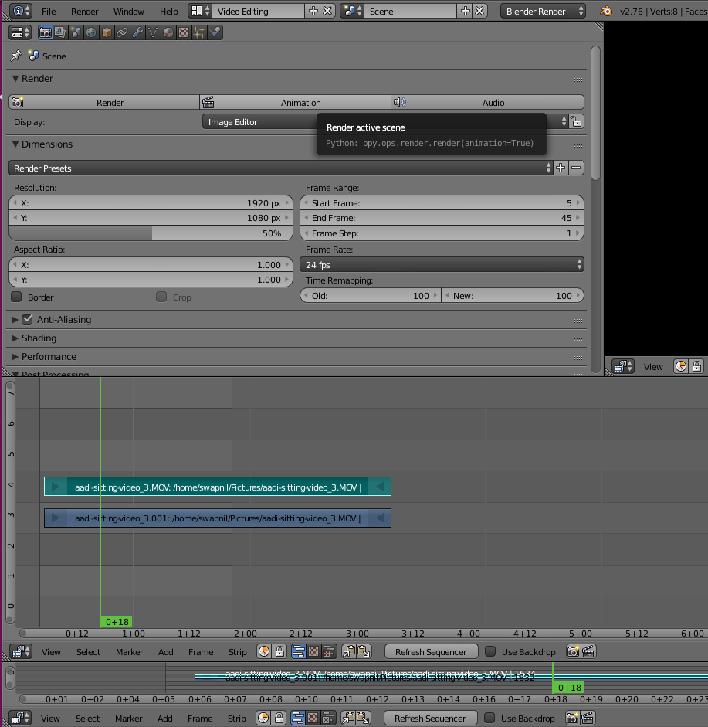
Task: Open the Window menu
Action: point(129,11)
